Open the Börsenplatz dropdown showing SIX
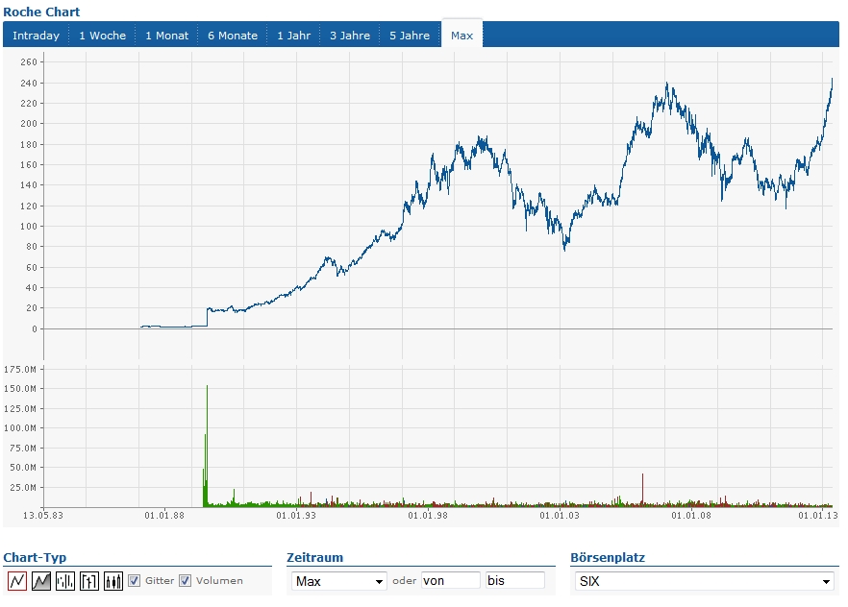 pyautogui.click(x=704, y=581)
